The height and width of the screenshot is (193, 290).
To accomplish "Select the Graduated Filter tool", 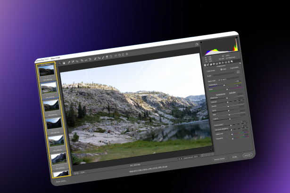I will point(107,57).
